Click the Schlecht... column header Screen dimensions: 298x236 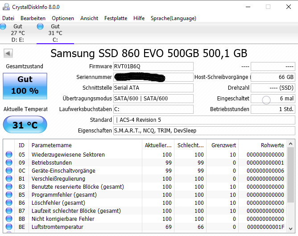click(x=190, y=145)
